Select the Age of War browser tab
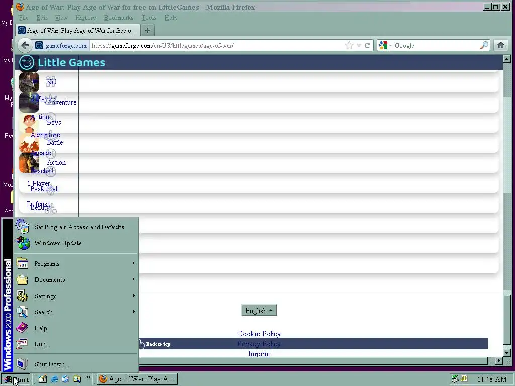Screen dimensions: 515x386 pyautogui.click(x=78, y=30)
